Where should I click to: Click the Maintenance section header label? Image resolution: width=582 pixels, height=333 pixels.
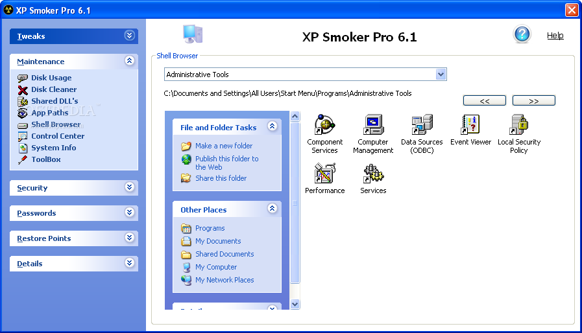pyautogui.click(x=41, y=62)
